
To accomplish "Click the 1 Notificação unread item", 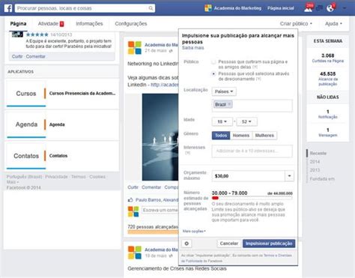I will [328, 114].
